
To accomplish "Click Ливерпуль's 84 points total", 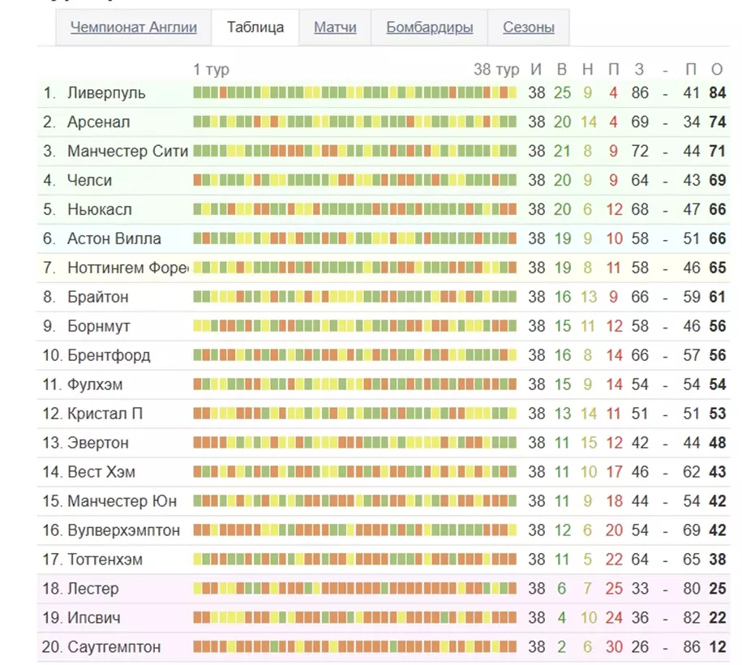I will tap(718, 92).
